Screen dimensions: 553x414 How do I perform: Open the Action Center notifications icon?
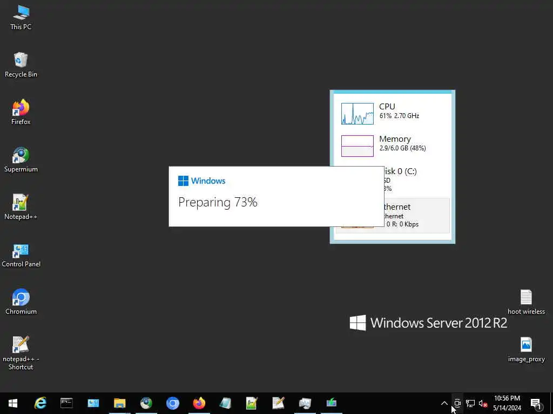536,403
